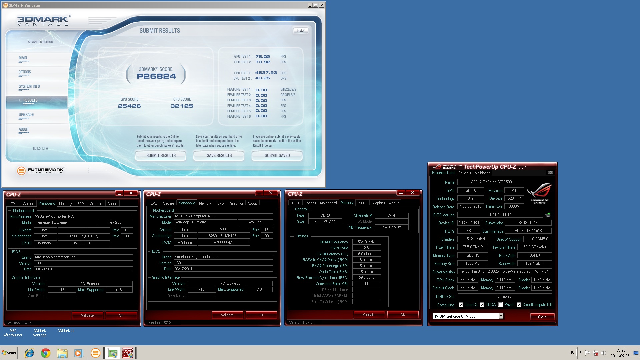640x360 pixels.
Task: Open Windows Media Player taskbar icon
Action: (78, 353)
